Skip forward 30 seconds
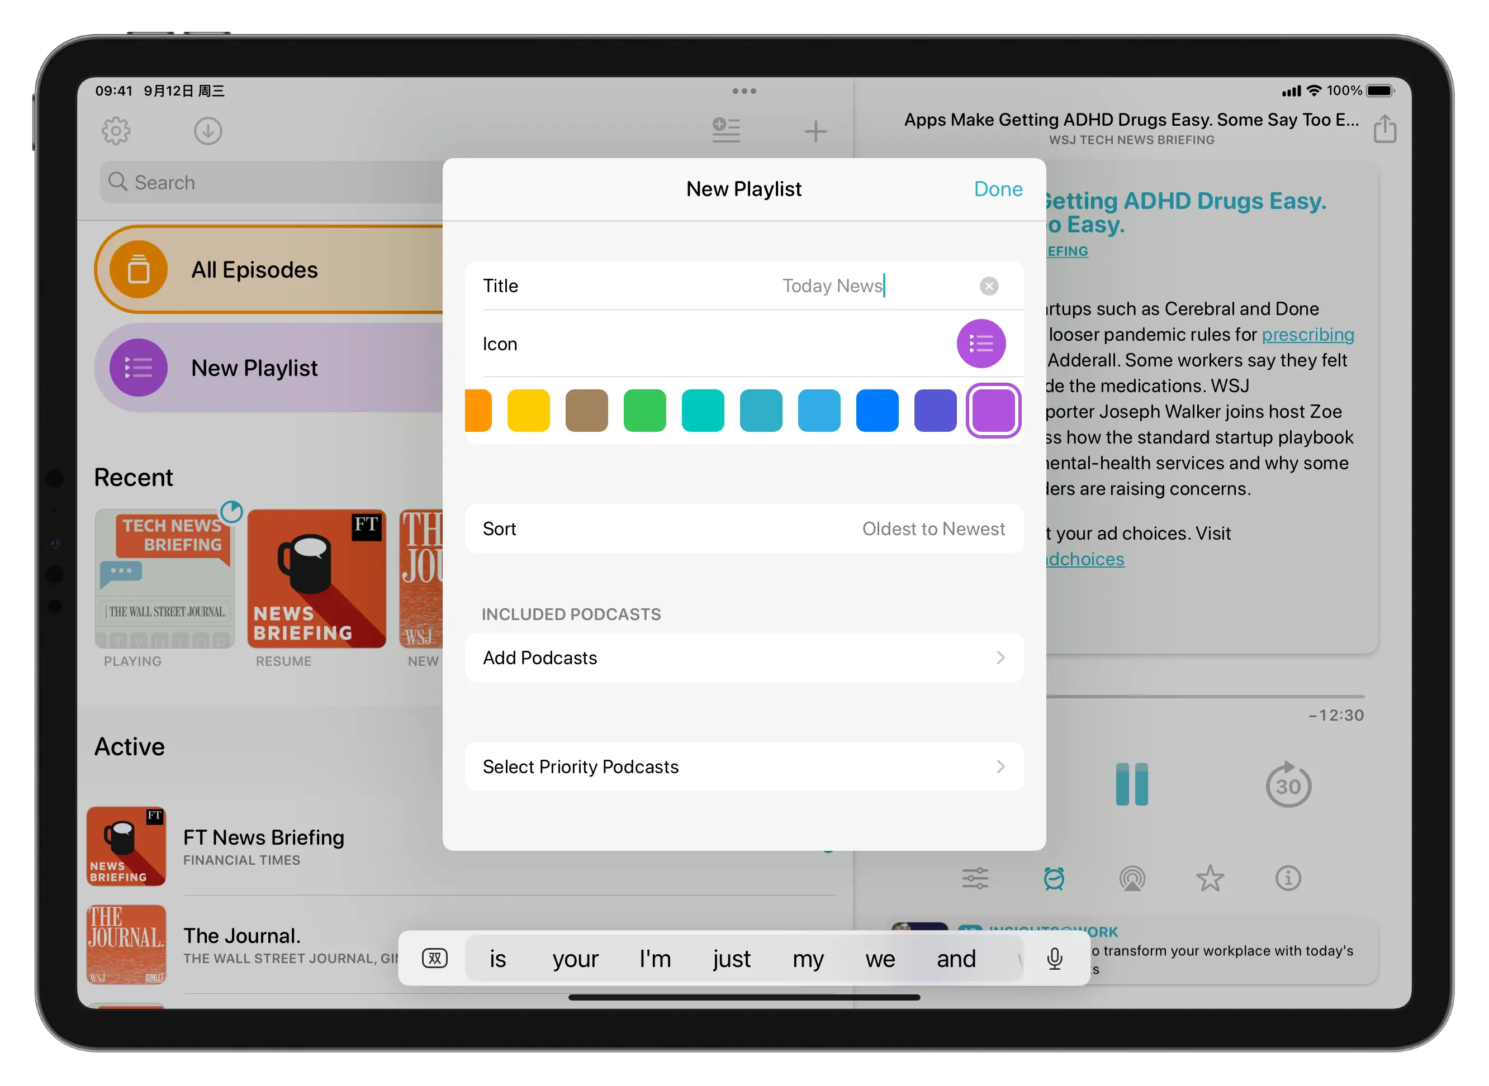 tap(1288, 784)
